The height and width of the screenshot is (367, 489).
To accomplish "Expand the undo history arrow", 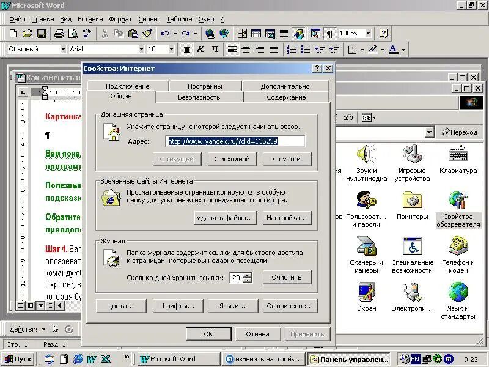I will coord(175,34).
